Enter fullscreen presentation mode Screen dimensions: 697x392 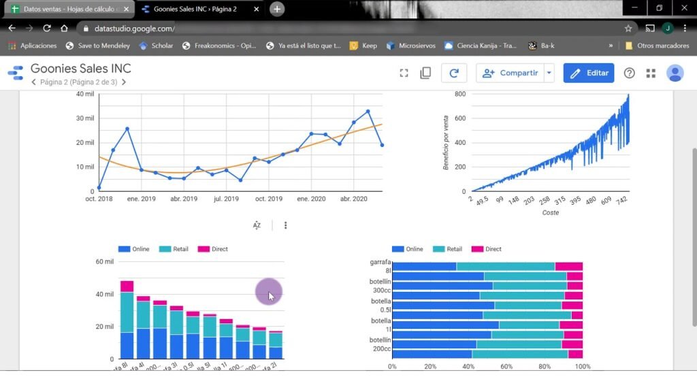pos(404,73)
